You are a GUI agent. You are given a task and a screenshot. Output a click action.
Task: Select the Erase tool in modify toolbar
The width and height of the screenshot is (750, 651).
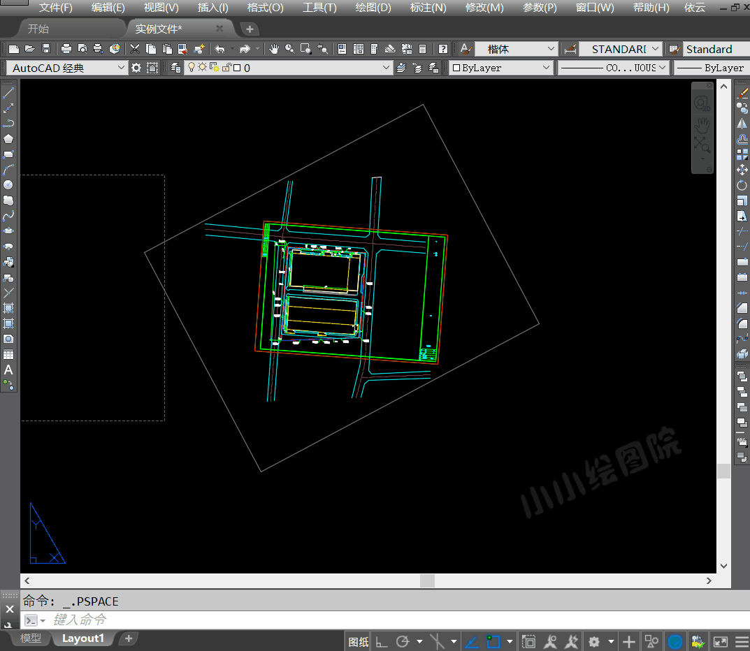742,93
